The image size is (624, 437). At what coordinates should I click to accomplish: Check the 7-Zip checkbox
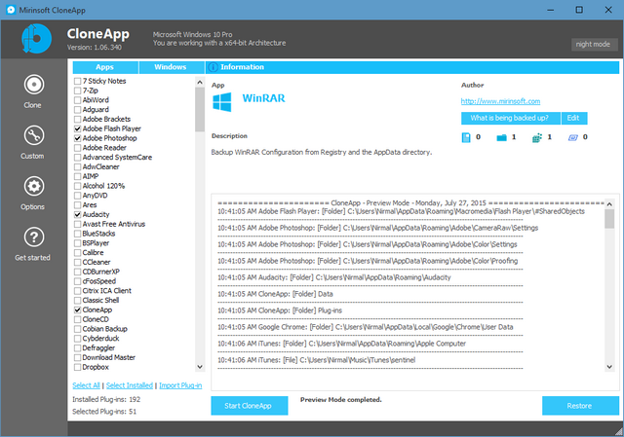click(78, 91)
